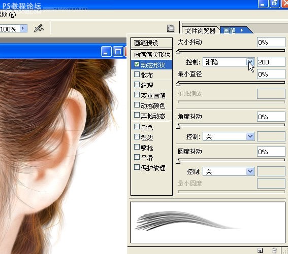This screenshot has height=254, width=288.
Task: Minimize the document image window
Action: click(x=106, y=52)
